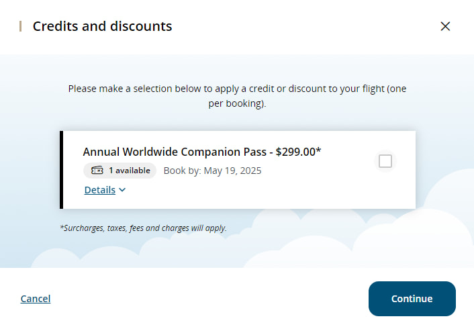Expand the Details chevron arrow
Screen dimensions: 474x331
pyautogui.click(x=122, y=190)
